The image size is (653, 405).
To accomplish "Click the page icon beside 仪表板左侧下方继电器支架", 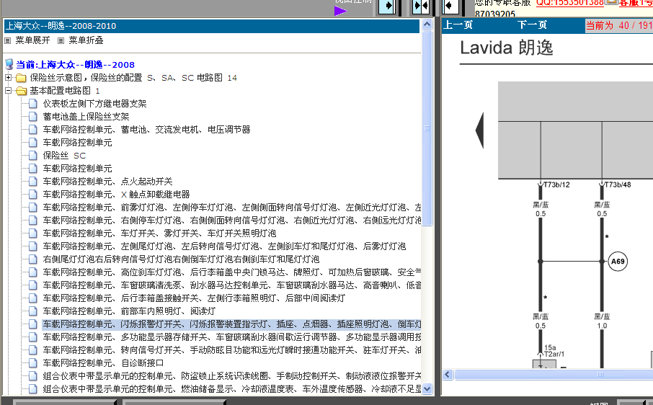I will [x=33, y=104].
